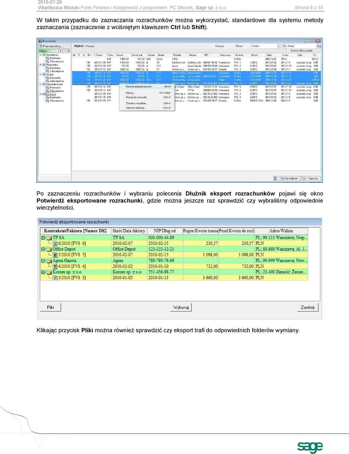The height and width of the screenshot is (454, 349).
Task: Click document icon of invoice 3/2010 [FVS 3]
Action: 55,278
